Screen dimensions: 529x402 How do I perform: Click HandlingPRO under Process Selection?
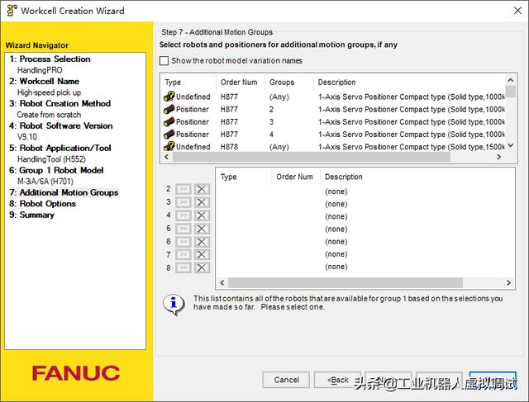(x=40, y=70)
